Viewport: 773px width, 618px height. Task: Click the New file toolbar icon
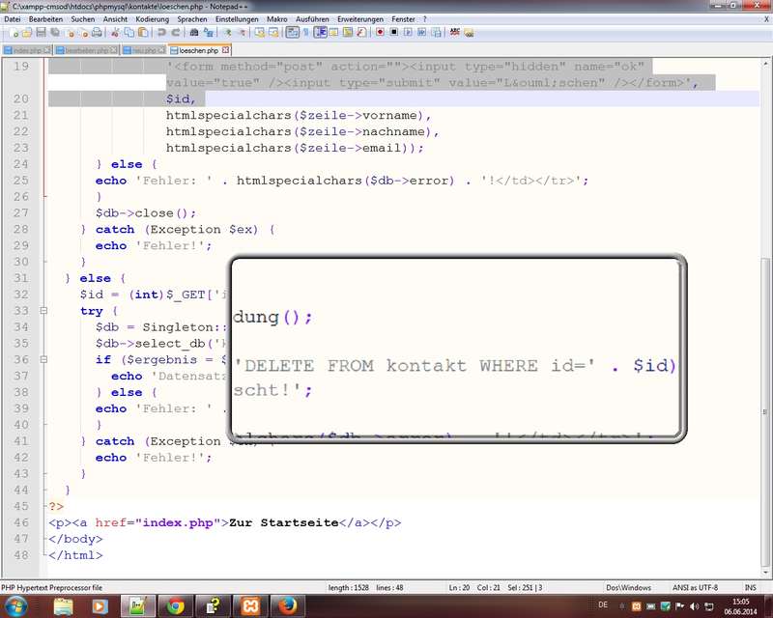8,32
